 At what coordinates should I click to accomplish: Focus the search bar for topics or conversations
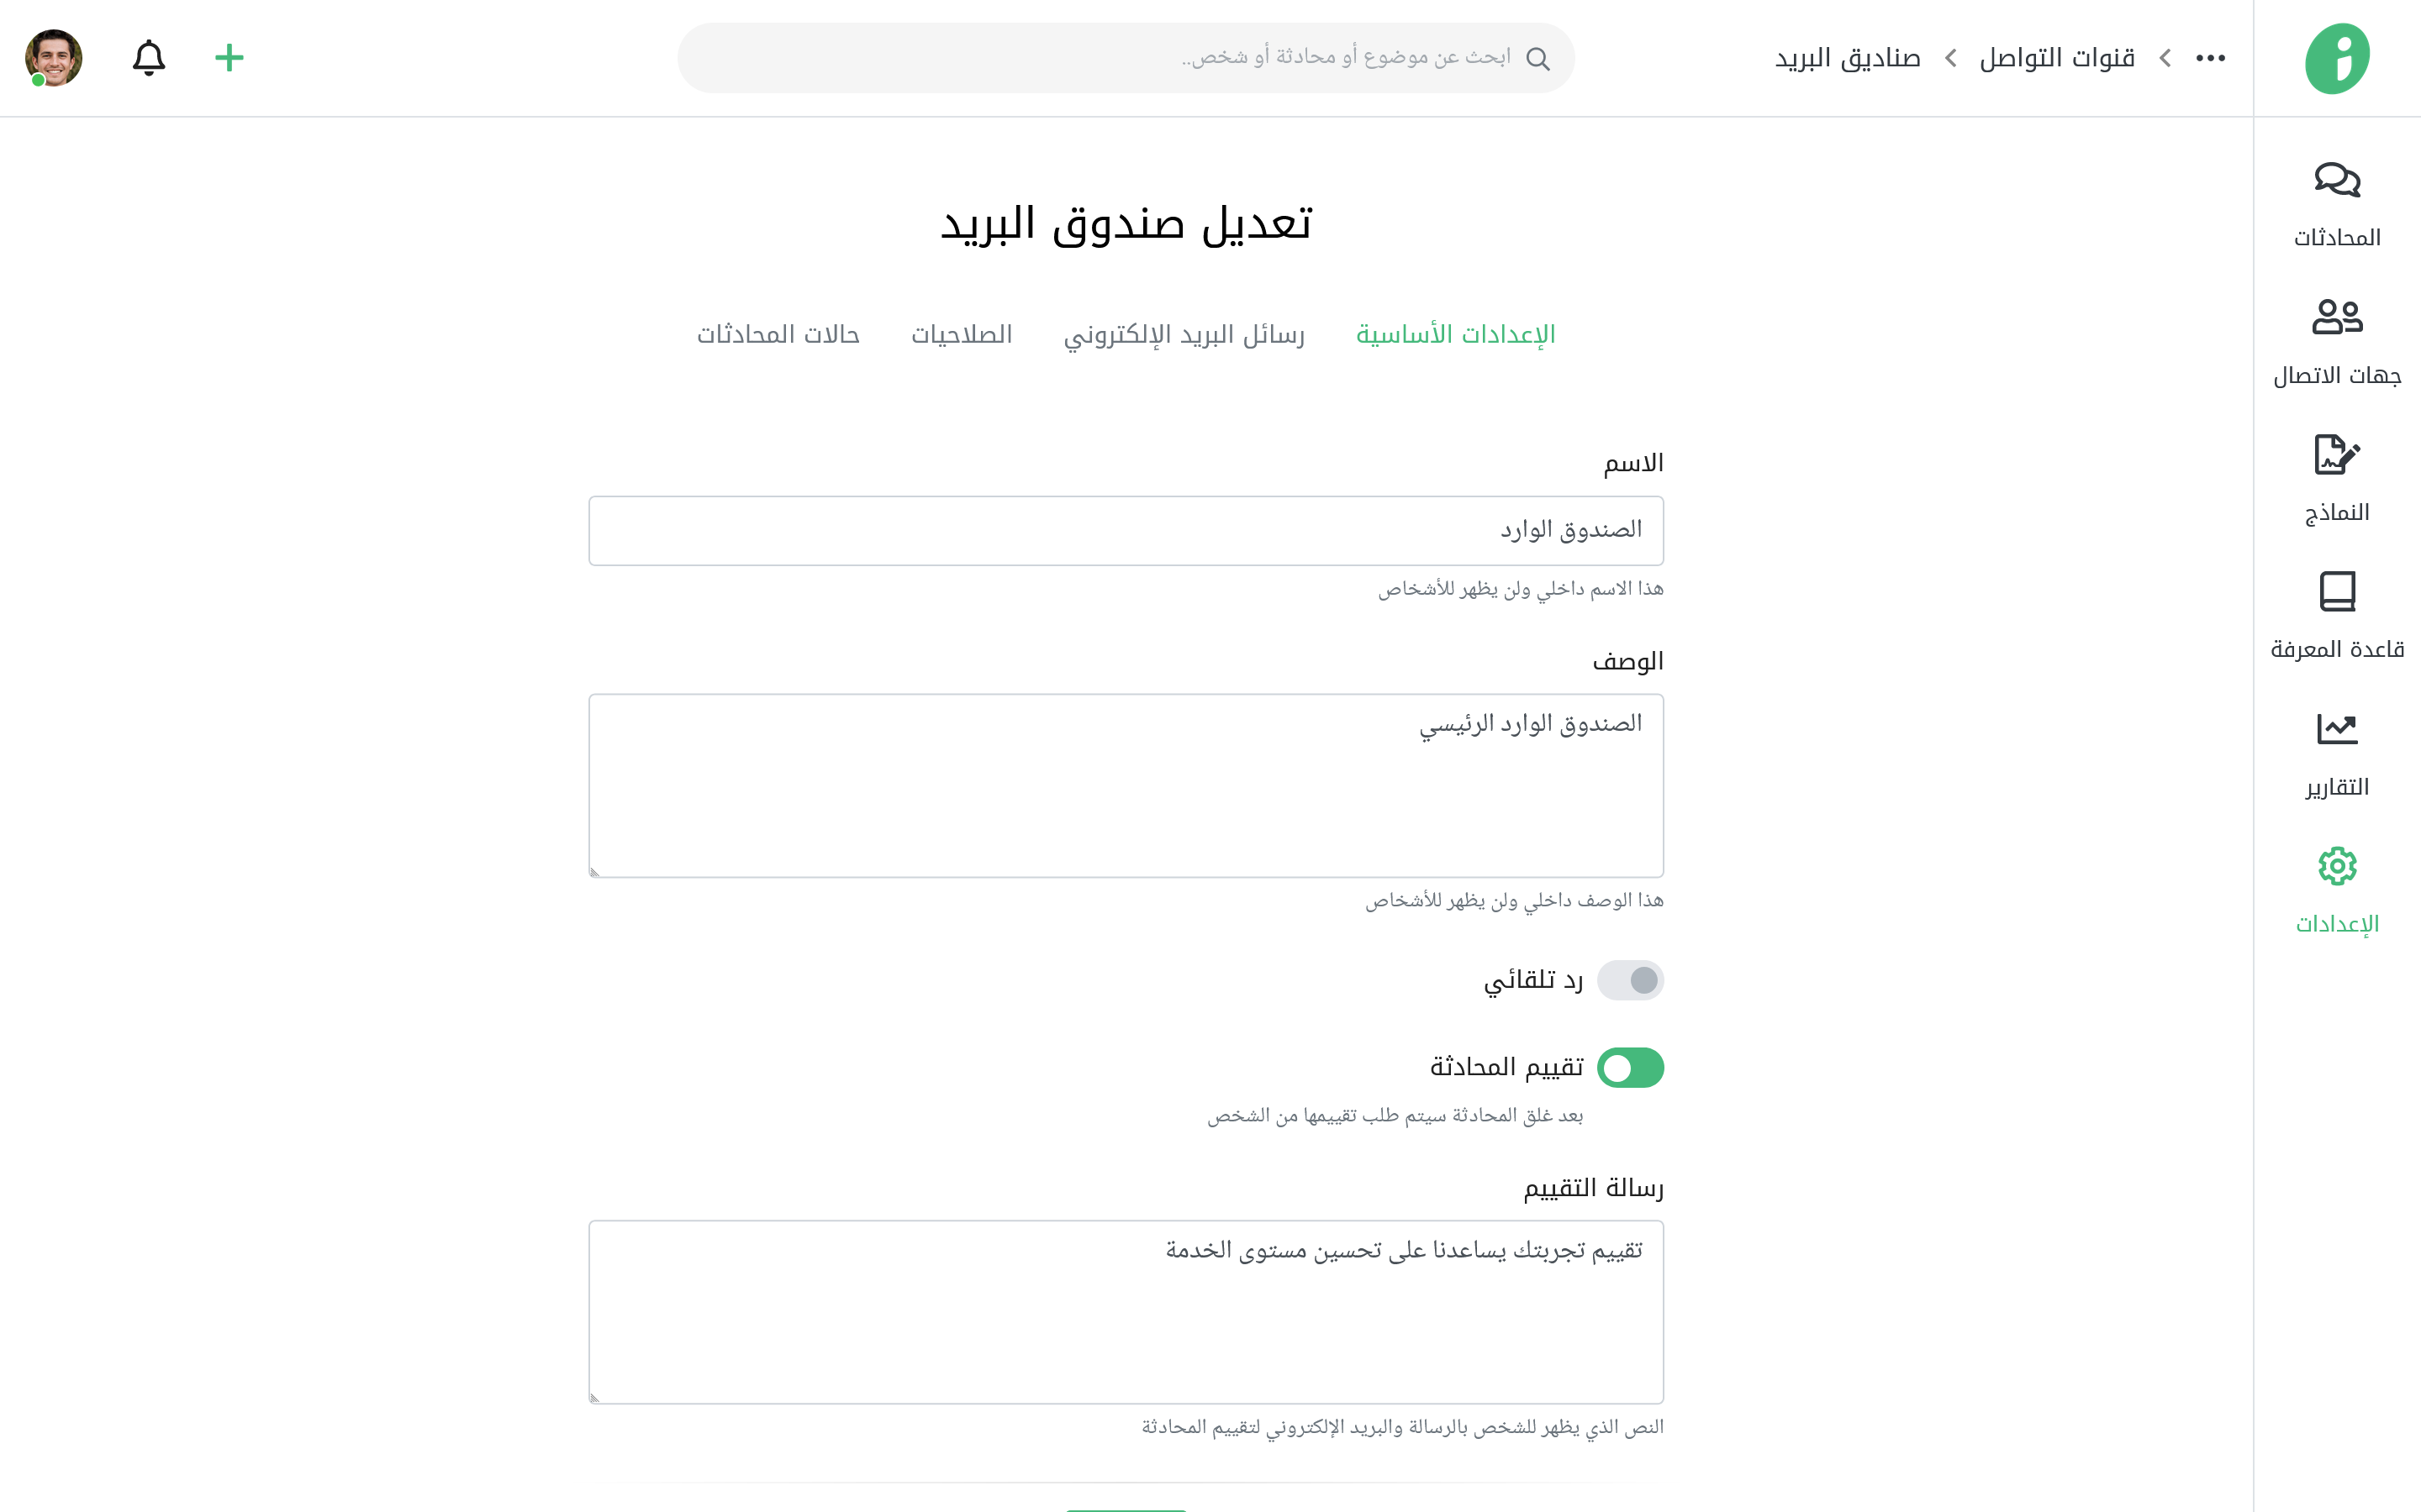[x=1126, y=58]
